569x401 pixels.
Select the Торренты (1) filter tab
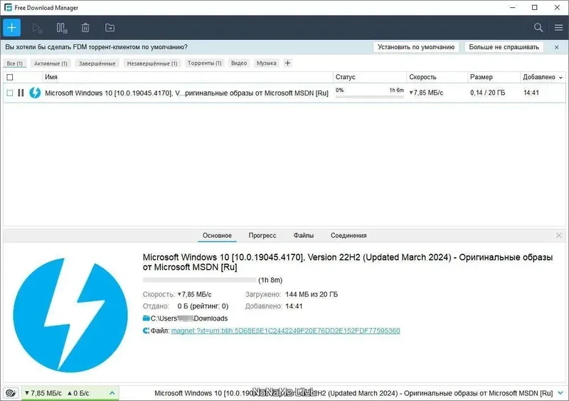point(205,63)
